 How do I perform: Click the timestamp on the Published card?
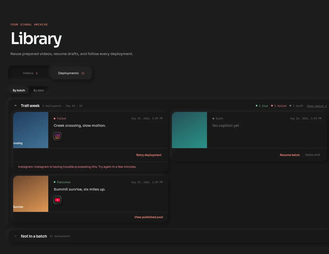147,182
